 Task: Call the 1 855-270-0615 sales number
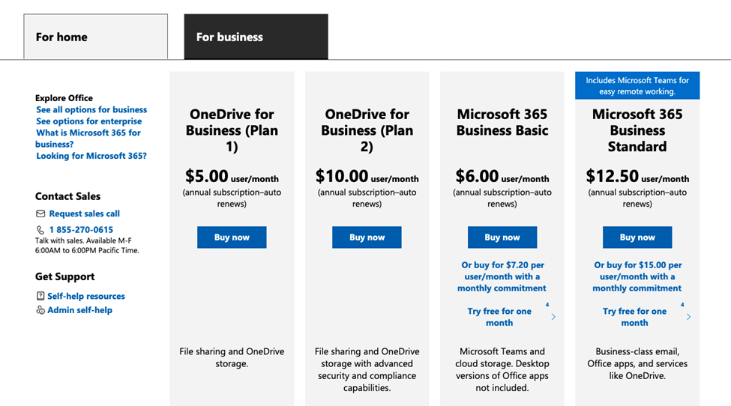pos(81,230)
